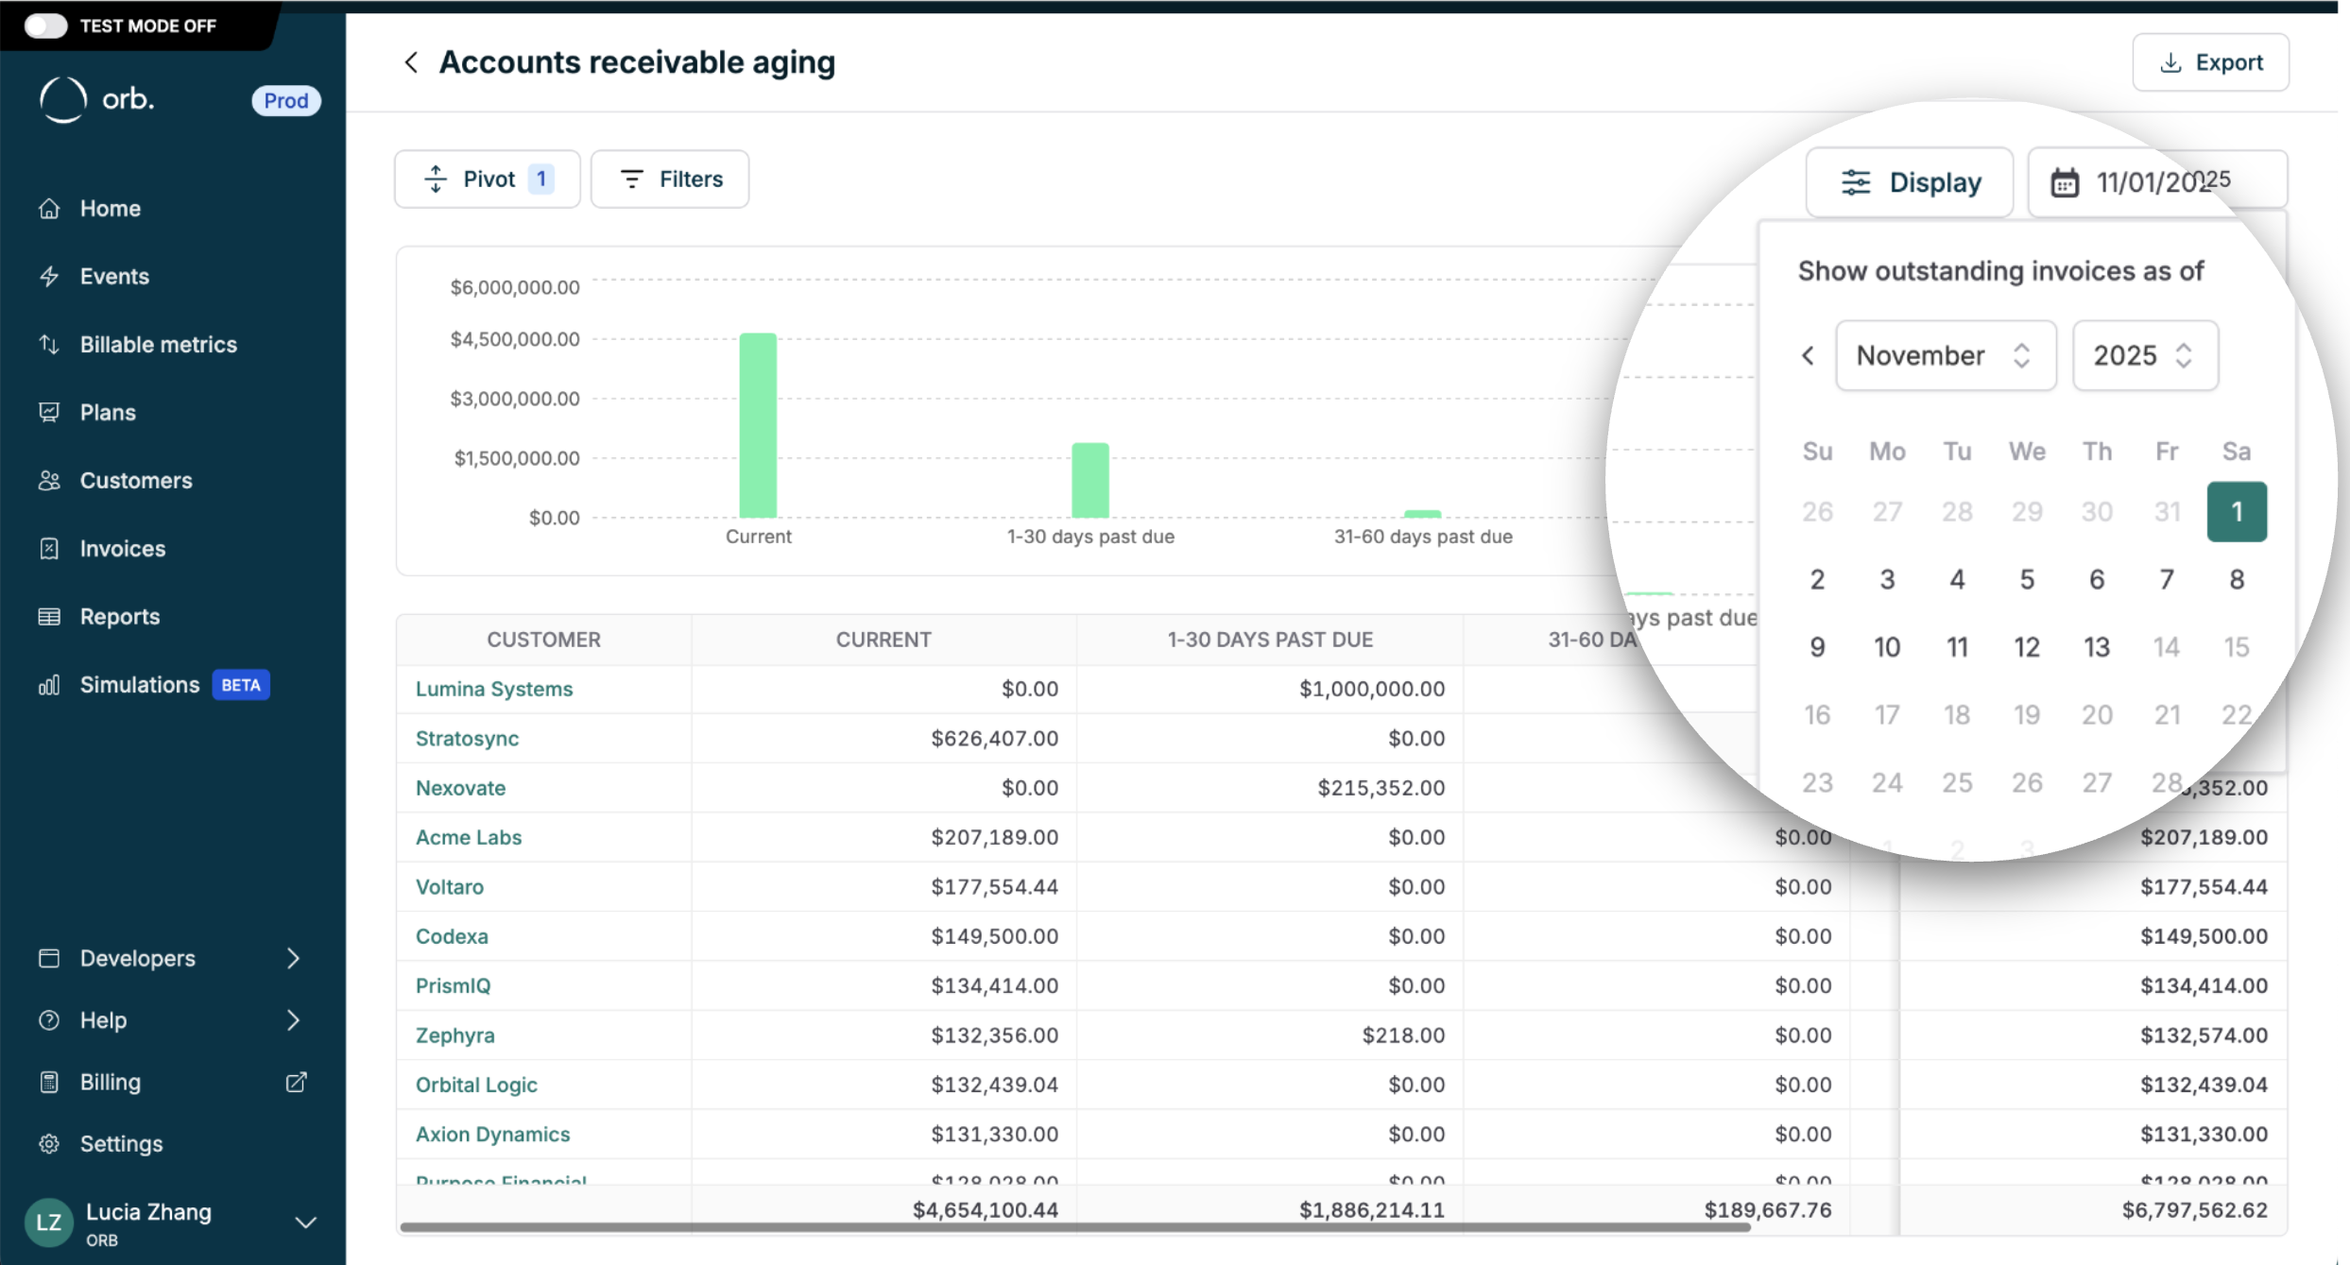The height and width of the screenshot is (1265, 2350).
Task: Click the back arrow beside the page title
Action: click(411, 62)
